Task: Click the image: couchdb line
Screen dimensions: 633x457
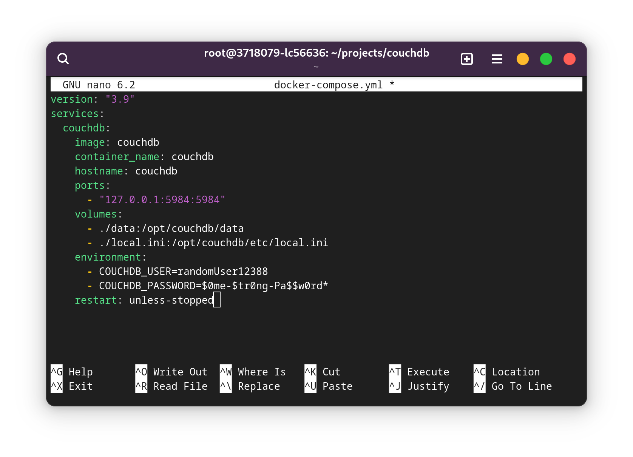Action: pyautogui.click(x=117, y=142)
